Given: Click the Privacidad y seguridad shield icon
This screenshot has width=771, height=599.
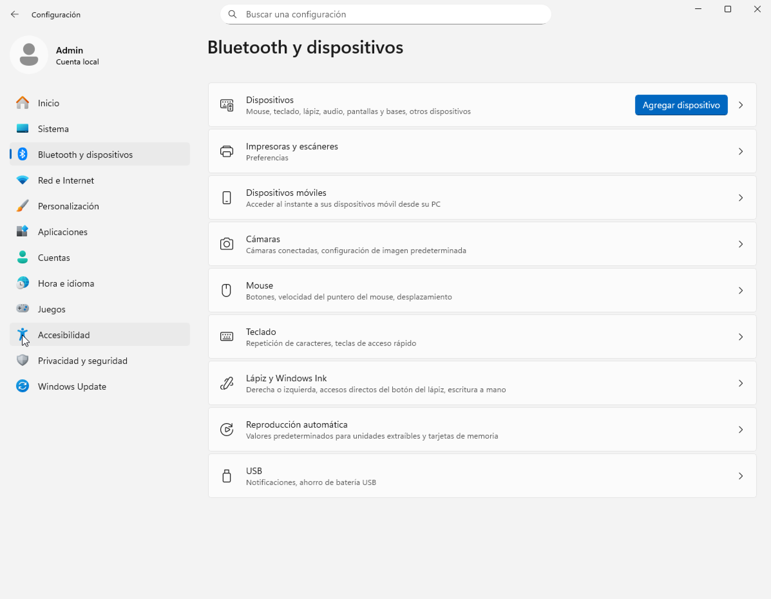Looking at the screenshot, I should pyautogui.click(x=23, y=360).
